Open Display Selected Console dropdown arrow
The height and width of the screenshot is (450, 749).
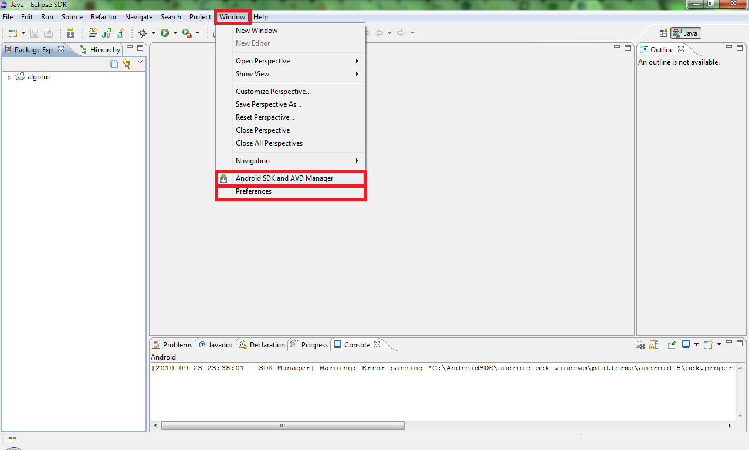[696, 345]
